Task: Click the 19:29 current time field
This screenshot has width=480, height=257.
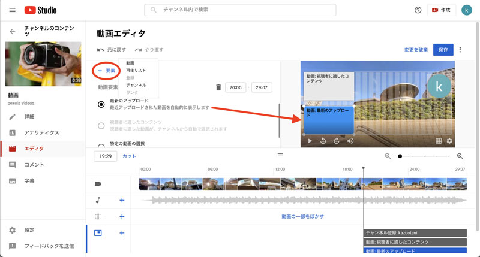Action: [x=106, y=156]
